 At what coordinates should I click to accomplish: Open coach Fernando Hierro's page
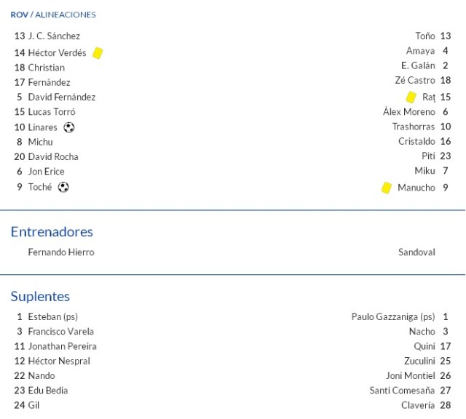point(61,252)
